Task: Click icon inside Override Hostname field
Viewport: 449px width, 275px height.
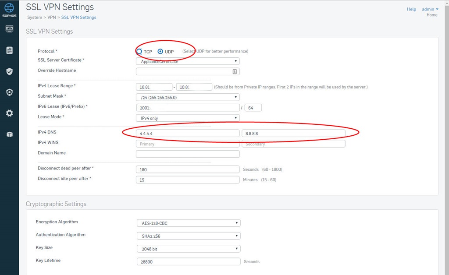Action: [x=235, y=71]
